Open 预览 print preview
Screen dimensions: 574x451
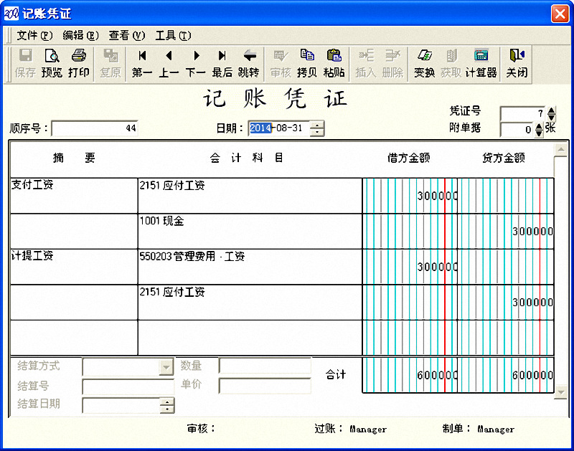tap(52, 64)
